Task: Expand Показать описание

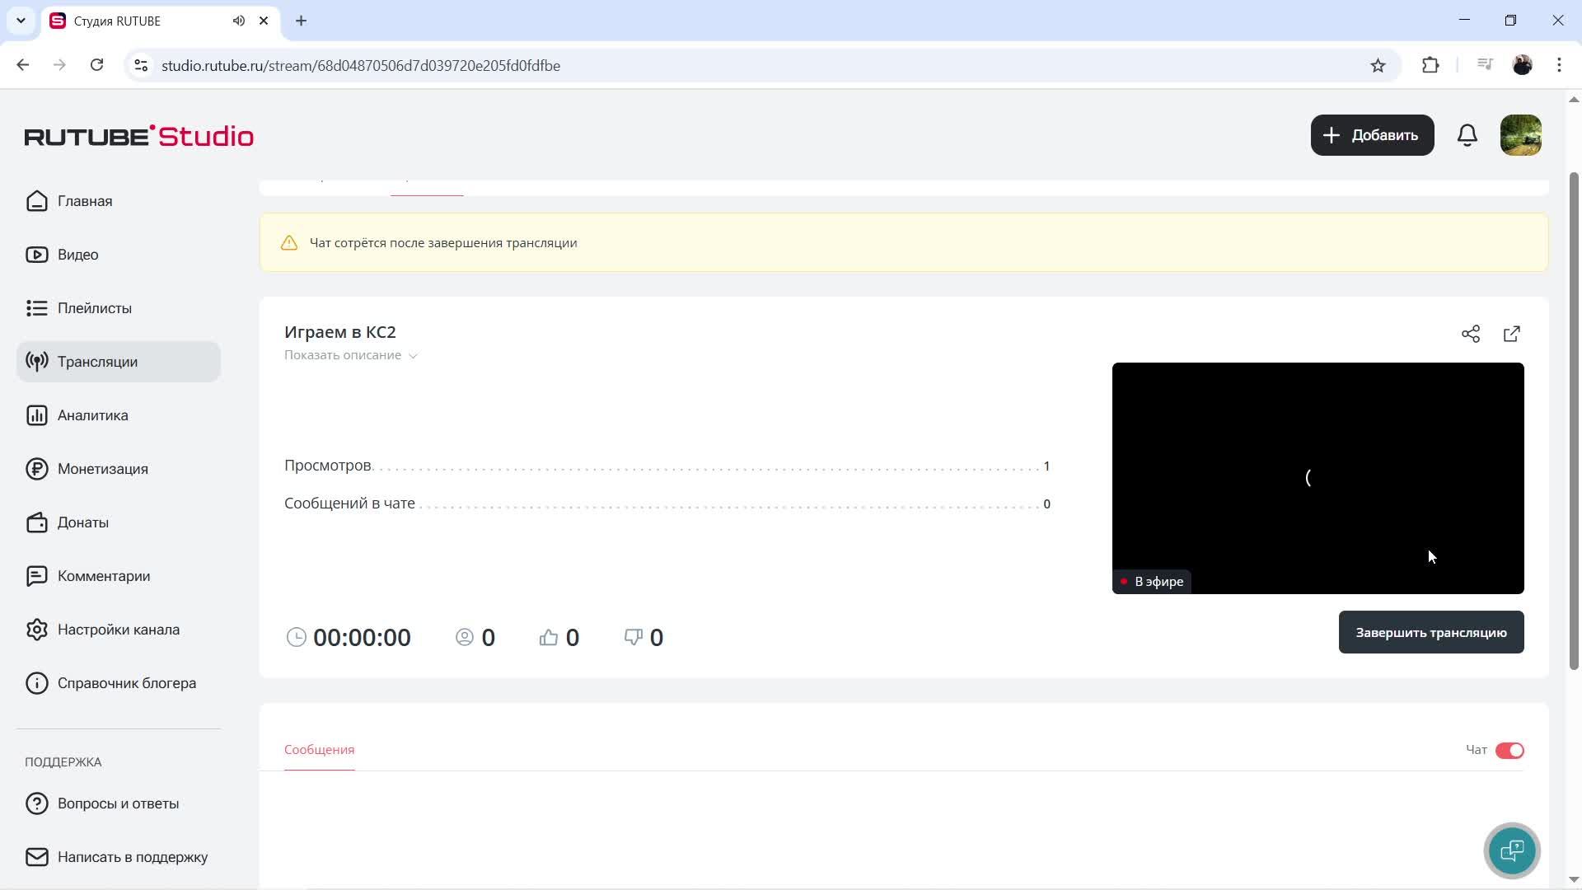Action: click(351, 355)
